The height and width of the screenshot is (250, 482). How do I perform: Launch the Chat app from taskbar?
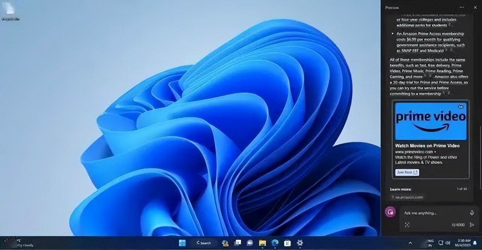click(x=250, y=243)
